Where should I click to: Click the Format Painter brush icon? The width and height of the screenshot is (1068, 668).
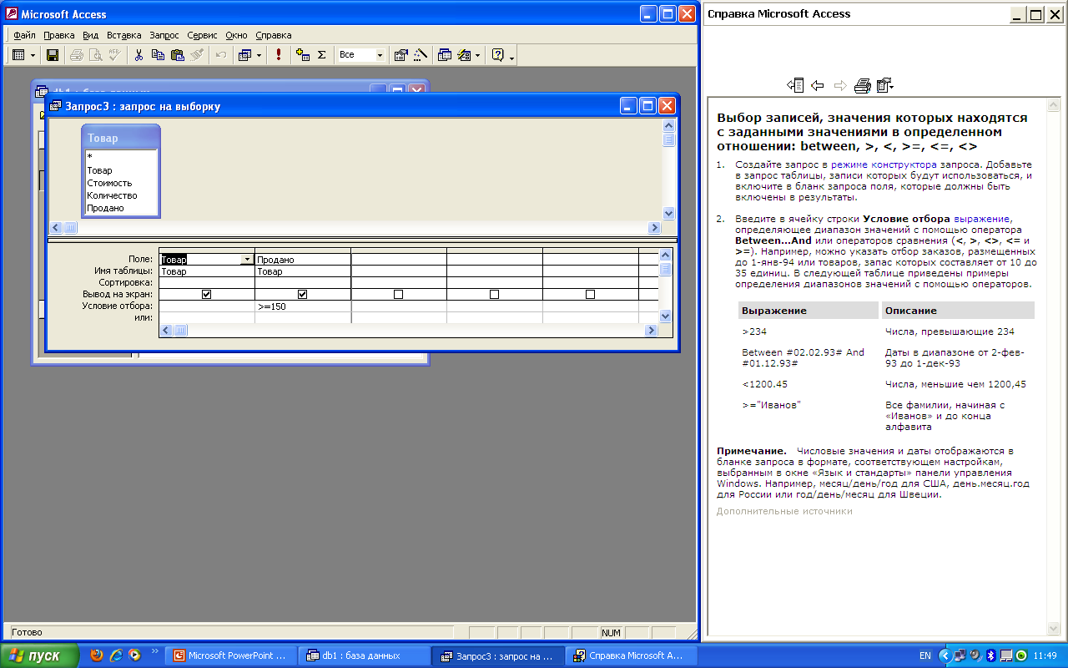coord(196,55)
